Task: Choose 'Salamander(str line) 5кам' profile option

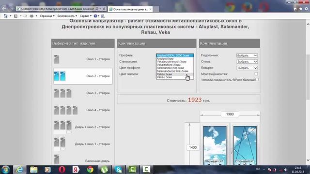Action: pyautogui.click(x=175, y=71)
